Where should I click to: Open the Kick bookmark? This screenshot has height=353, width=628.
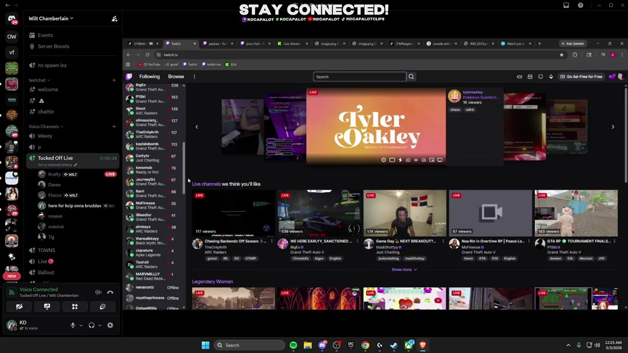(x=231, y=65)
